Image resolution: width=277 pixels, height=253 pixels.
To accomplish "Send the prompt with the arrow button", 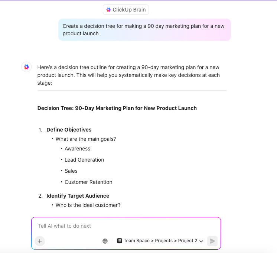I will [212, 241].
